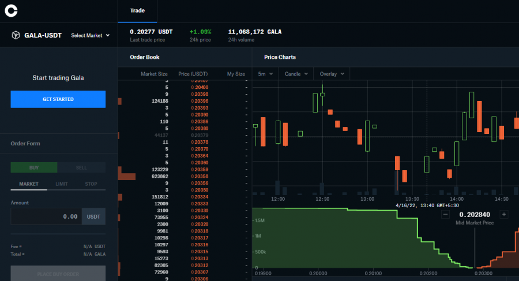Screen dimensions: 519x281
Task: Toggle order side to SELL
Action: (x=81, y=168)
